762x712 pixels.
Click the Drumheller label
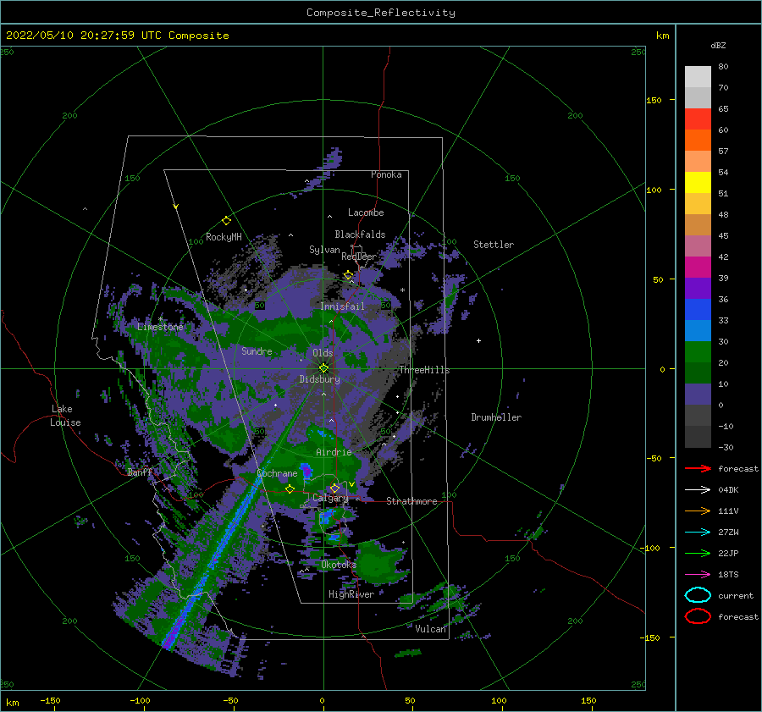point(496,417)
